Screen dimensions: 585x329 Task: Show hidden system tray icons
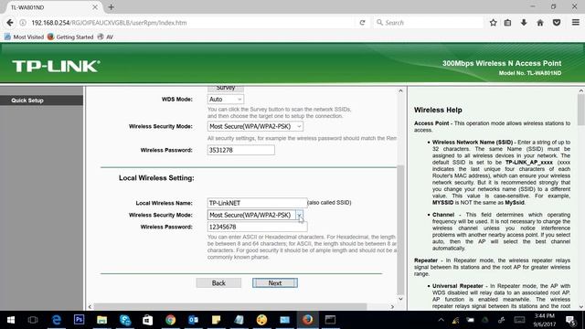441,320
